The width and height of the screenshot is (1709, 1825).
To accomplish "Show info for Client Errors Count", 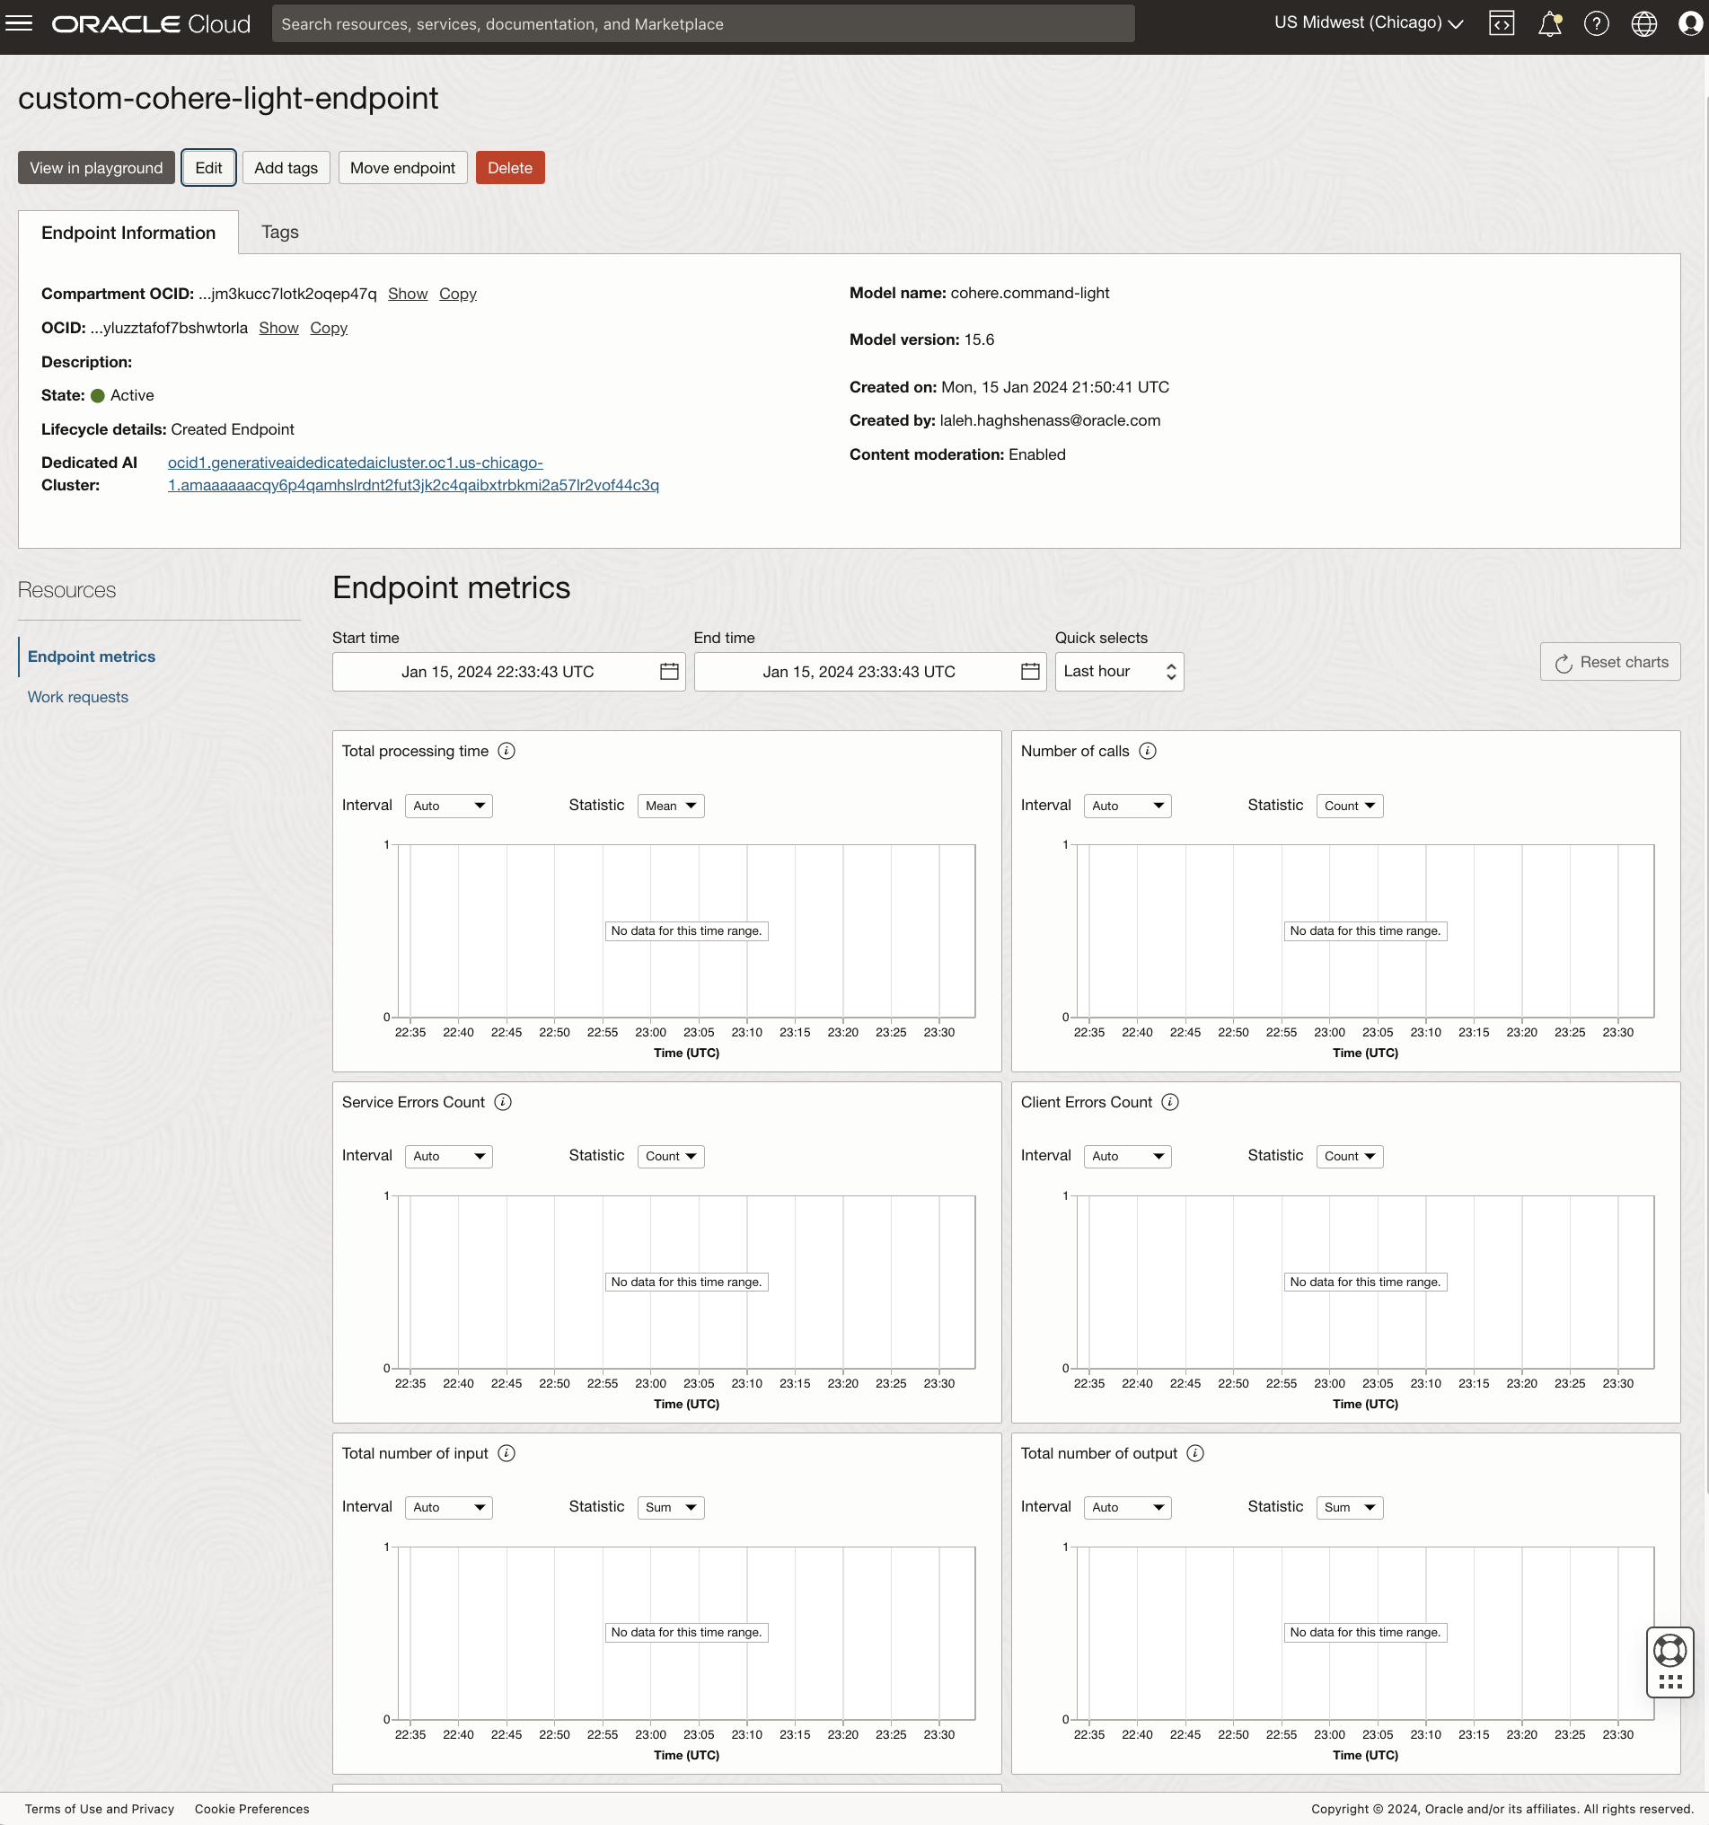I will tap(1170, 1102).
